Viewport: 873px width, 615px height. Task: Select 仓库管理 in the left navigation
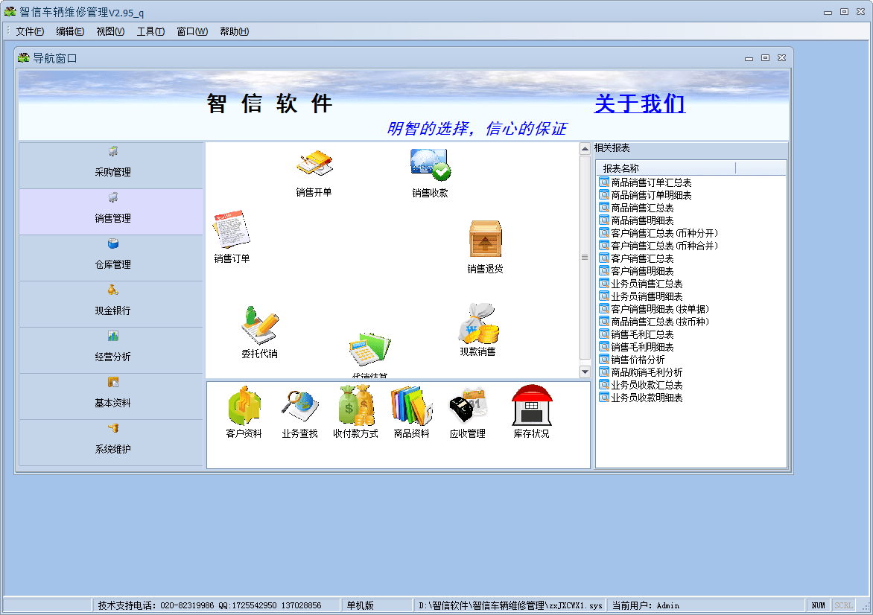point(112,258)
